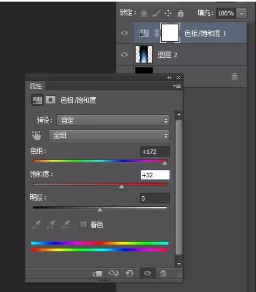Click the mask link chain icon on layer
Screen dimensions: 256x292
coord(157,33)
